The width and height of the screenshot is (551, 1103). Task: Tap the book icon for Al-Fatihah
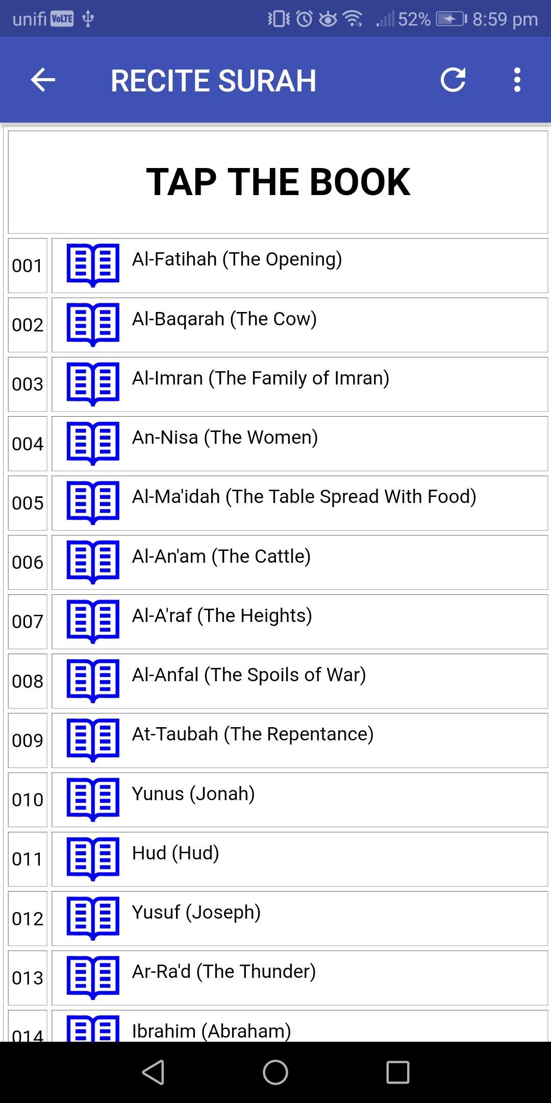tap(93, 265)
